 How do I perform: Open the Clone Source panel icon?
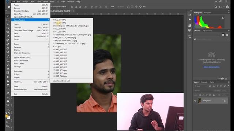(189, 36)
